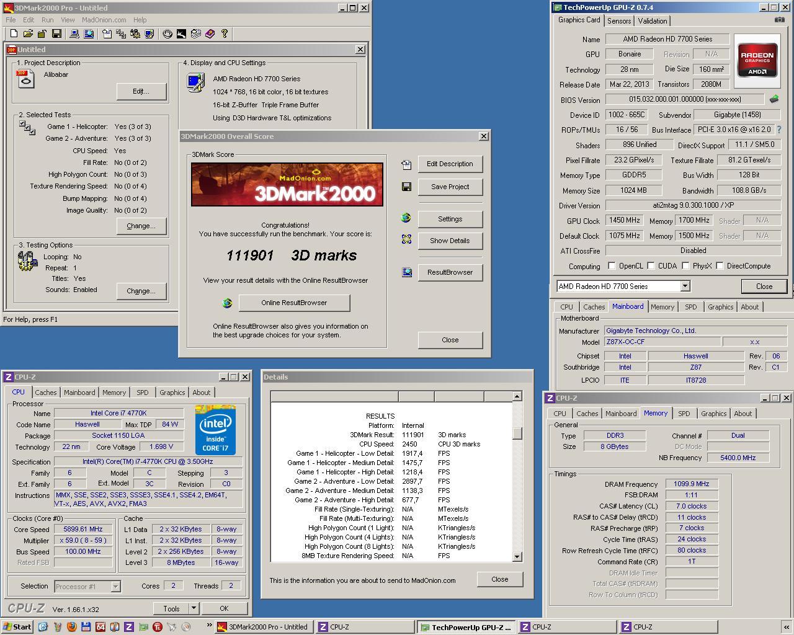
Task: Launch Firefox from the quick launch bar
Action: coord(71,627)
